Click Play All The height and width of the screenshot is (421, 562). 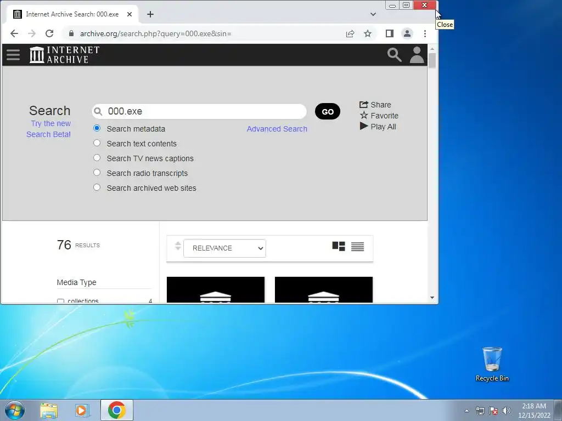coord(378,127)
